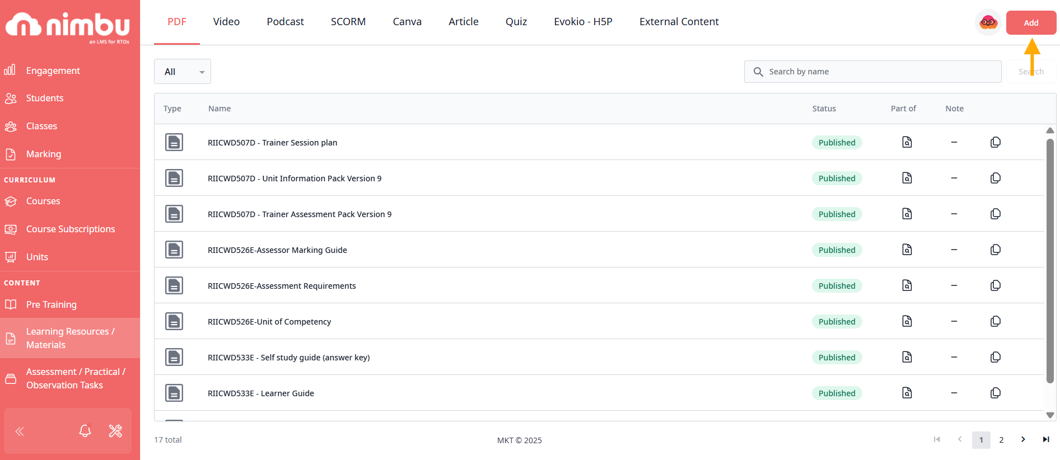Copy the Self study guide (answer key) row
This screenshot has height=460, width=1060.
(996, 357)
